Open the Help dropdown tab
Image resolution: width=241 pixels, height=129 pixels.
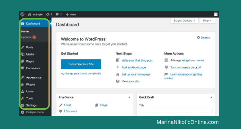pyautogui.click(x=207, y=21)
